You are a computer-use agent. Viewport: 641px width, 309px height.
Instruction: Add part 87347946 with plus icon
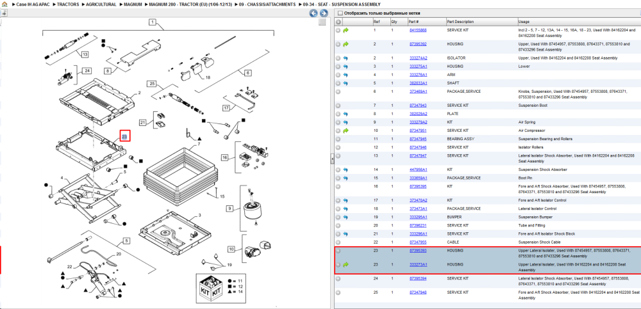[x=338, y=147]
